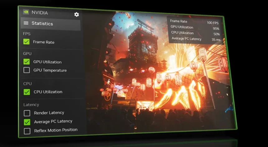Check the Render Latency checkbox

(x=27, y=113)
